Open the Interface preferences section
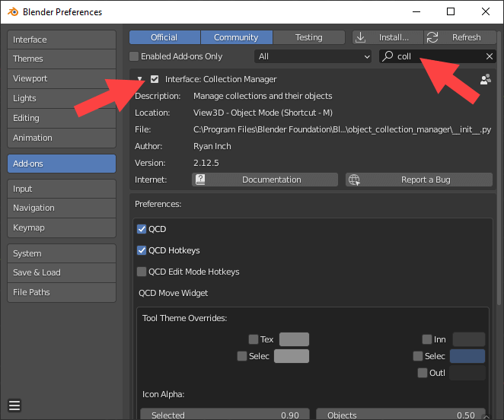Screen dimensions: 504x420 point(62,40)
